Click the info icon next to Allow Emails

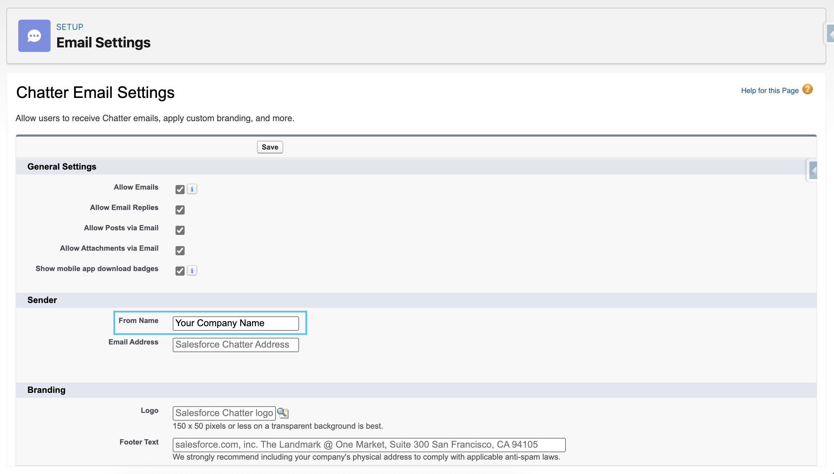[192, 189]
